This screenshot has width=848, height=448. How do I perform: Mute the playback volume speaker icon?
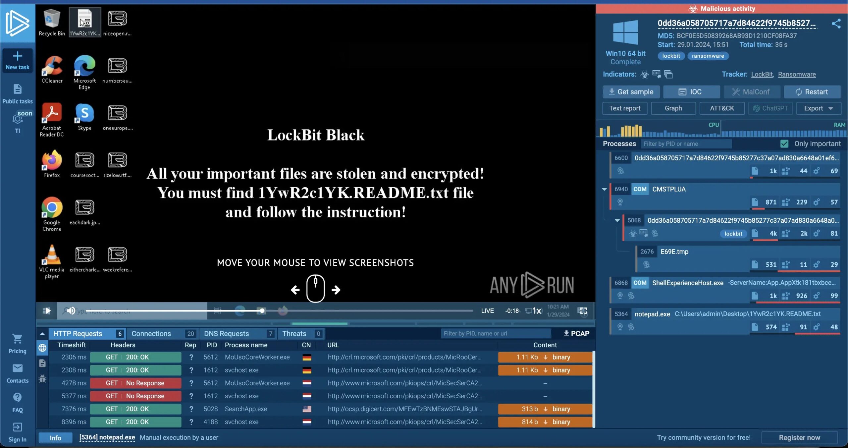[x=71, y=311]
